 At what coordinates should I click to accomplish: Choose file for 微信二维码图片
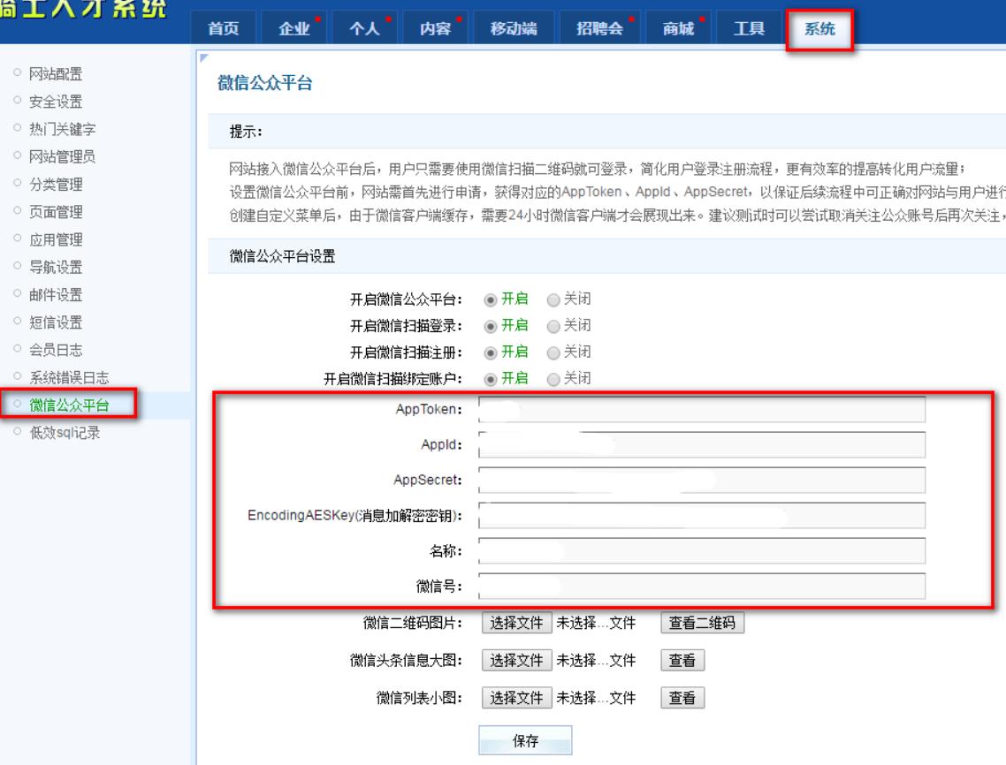point(517,623)
